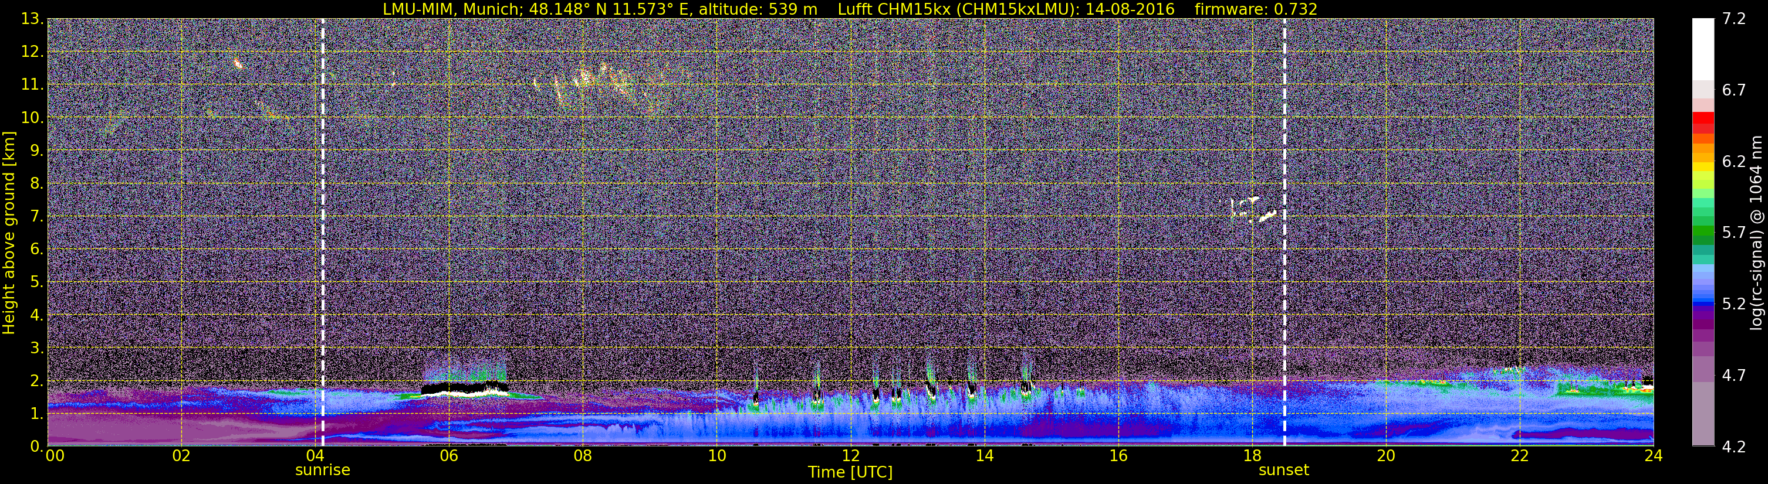Click the height axis tick label '4.'
The width and height of the screenshot is (1768, 484).
coord(36,315)
